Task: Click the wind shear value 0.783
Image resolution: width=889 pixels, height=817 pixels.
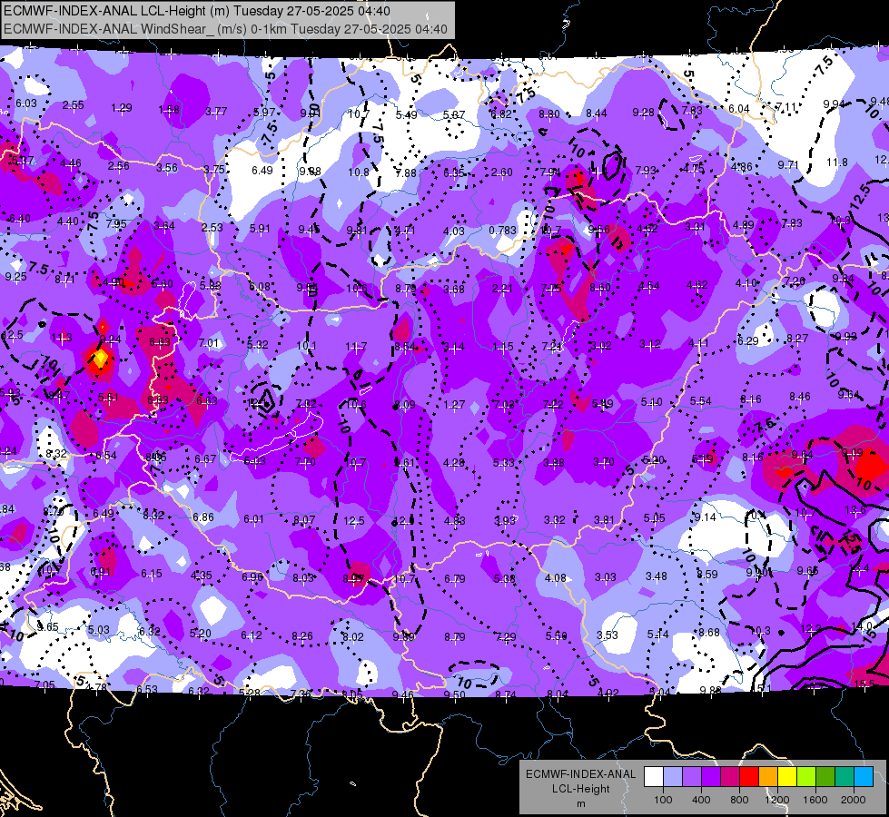Action: click(502, 231)
